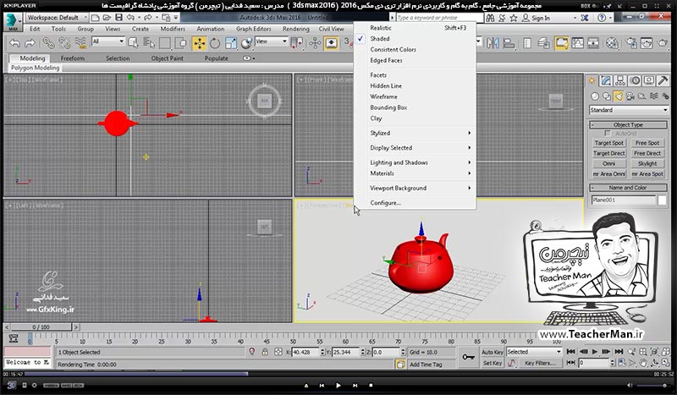The width and height of the screenshot is (677, 395).
Task: Collapse the Object Type rollout
Action: (x=628, y=125)
